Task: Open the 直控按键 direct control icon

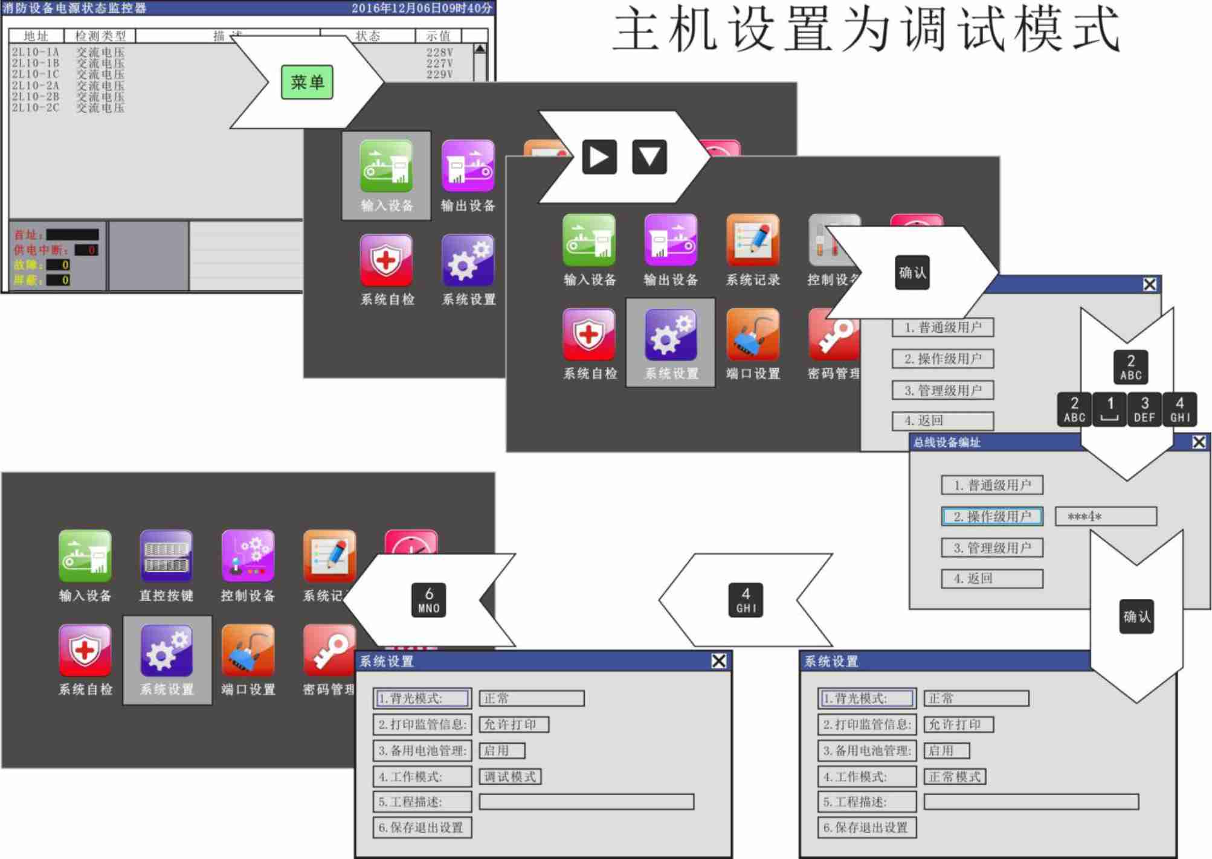Action: coord(166,557)
